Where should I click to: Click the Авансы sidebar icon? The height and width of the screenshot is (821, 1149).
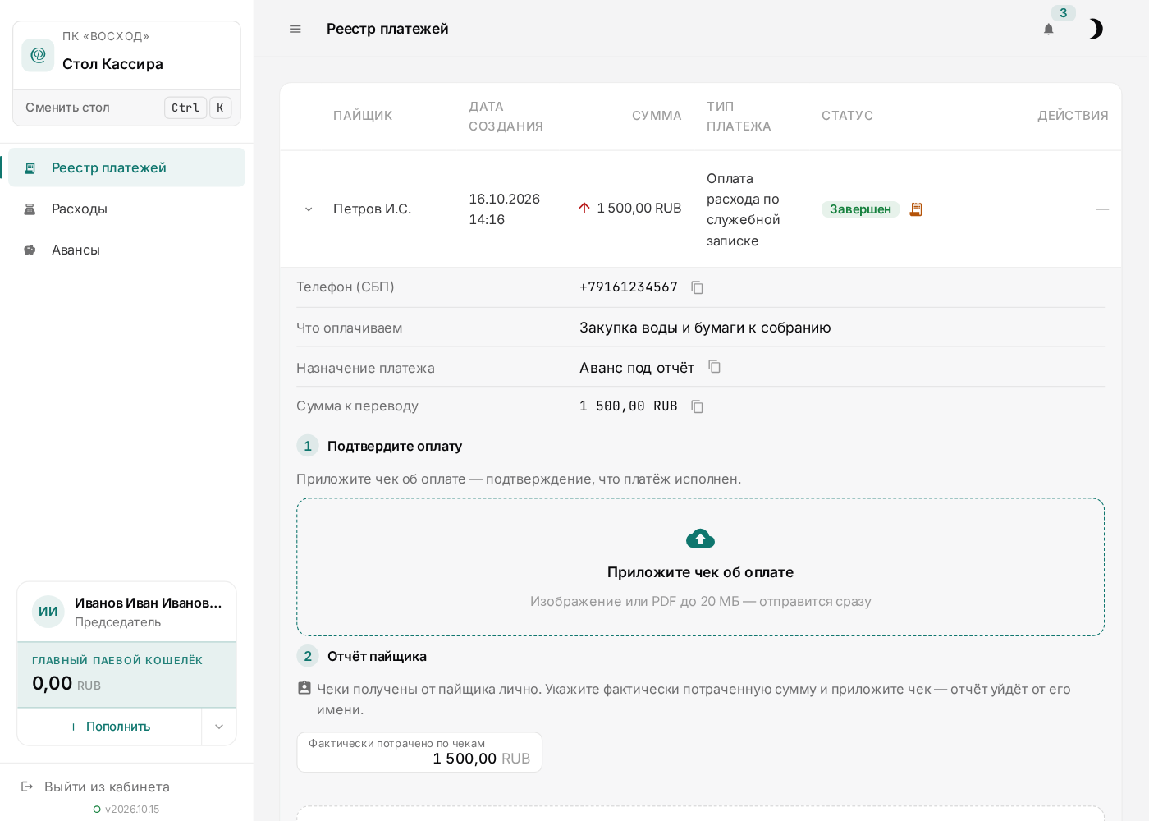30,250
